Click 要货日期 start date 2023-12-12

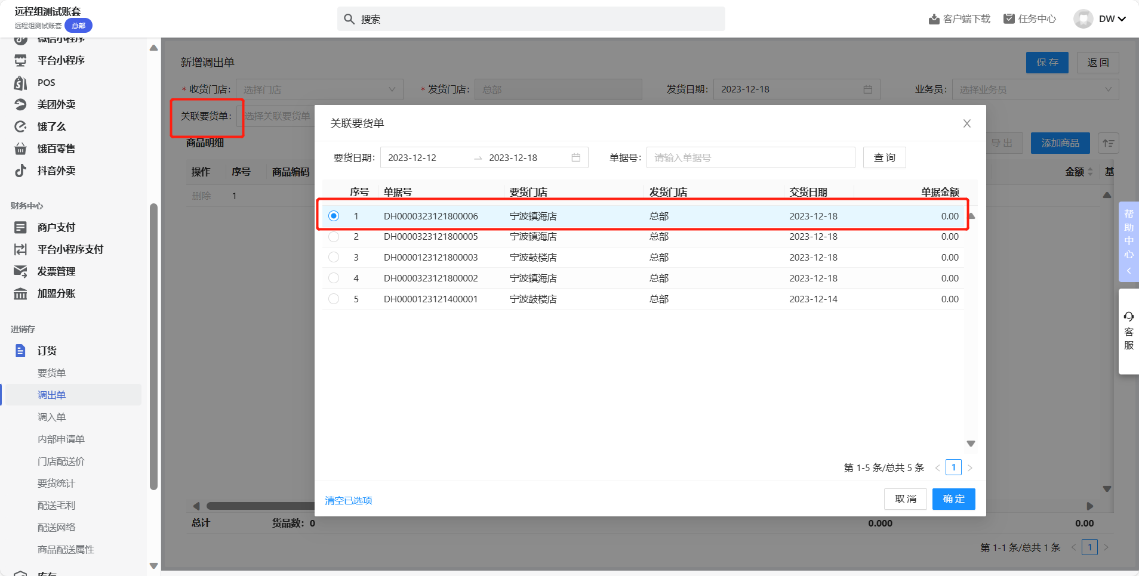click(412, 157)
